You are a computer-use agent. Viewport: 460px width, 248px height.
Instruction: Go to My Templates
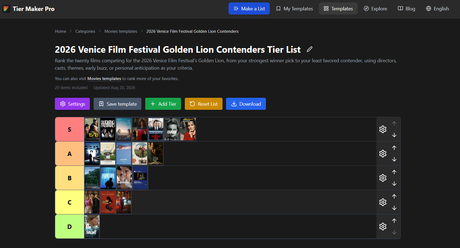tap(294, 9)
